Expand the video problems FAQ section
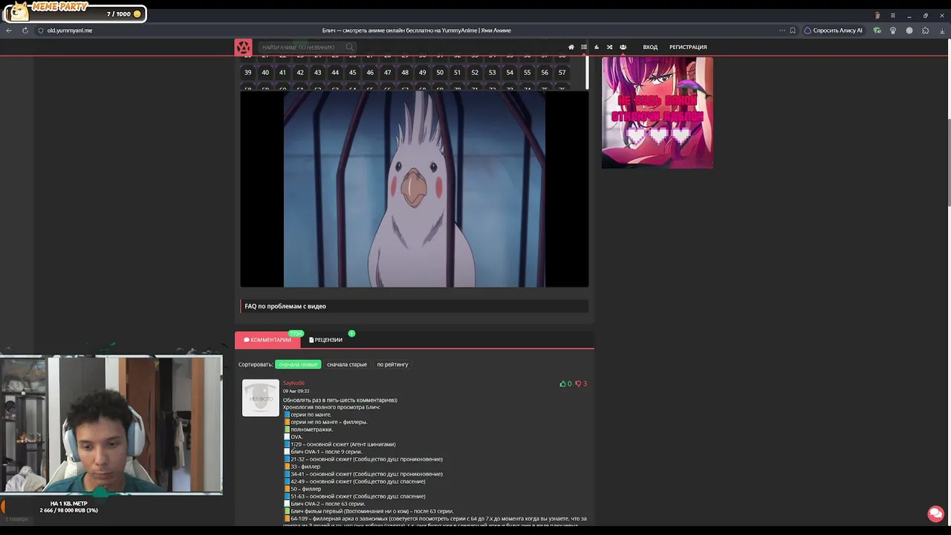The height and width of the screenshot is (535, 951). click(414, 306)
